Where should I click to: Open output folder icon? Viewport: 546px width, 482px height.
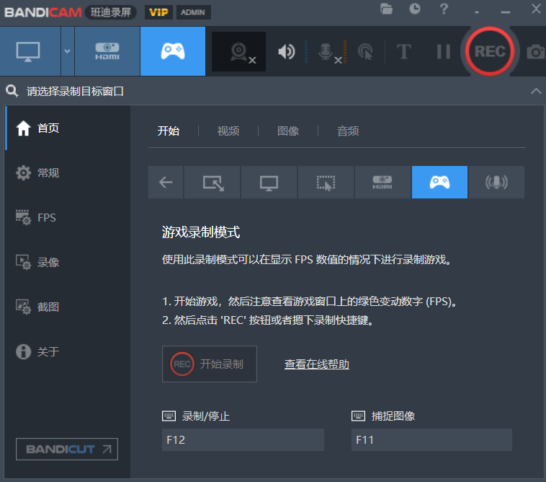386,9
